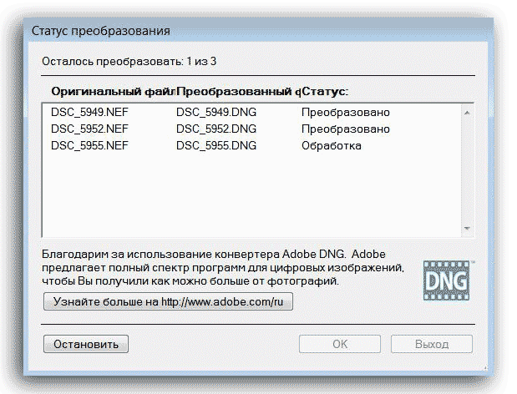Click Преобразовано status for DSC_5949
517x394 pixels.
pos(346,113)
